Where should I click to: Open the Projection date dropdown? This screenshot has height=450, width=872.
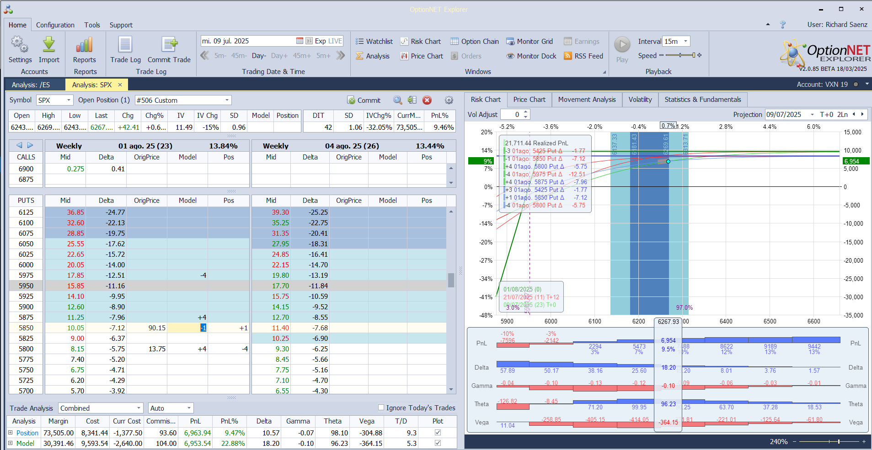(x=812, y=115)
